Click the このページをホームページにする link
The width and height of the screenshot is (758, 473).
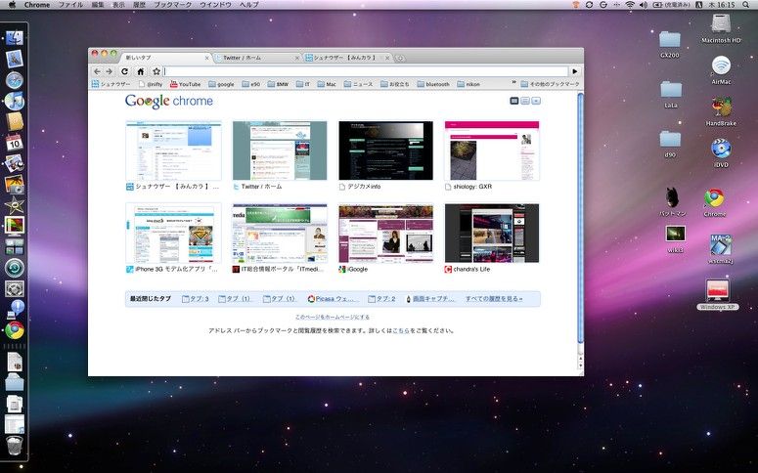pos(333,317)
